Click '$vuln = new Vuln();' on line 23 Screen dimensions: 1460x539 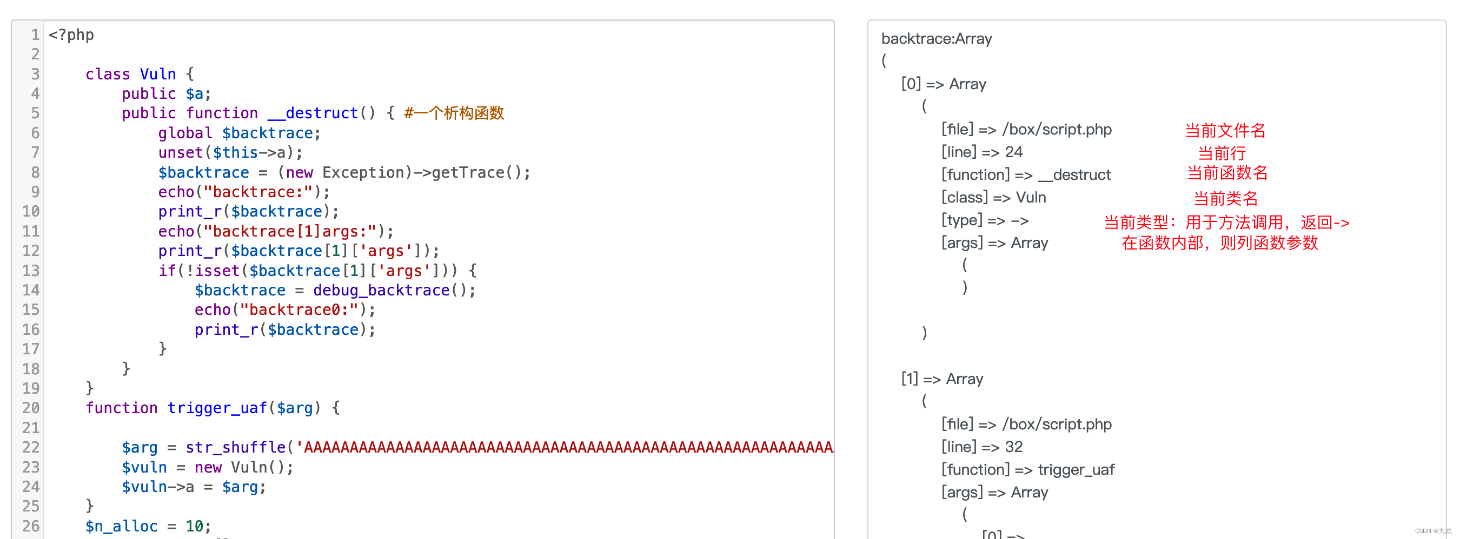tap(208, 468)
